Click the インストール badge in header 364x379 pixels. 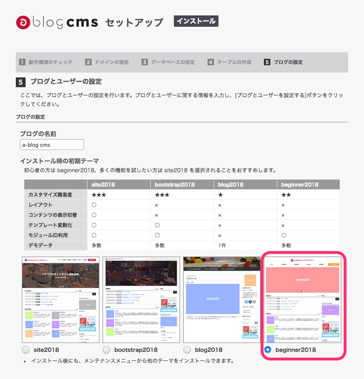pos(196,21)
